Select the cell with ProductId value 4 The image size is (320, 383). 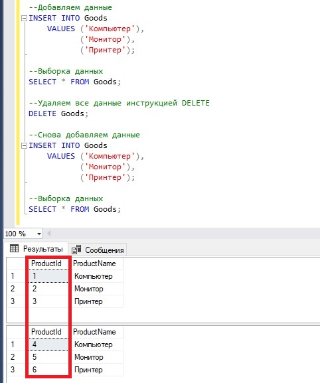[x=48, y=345]
